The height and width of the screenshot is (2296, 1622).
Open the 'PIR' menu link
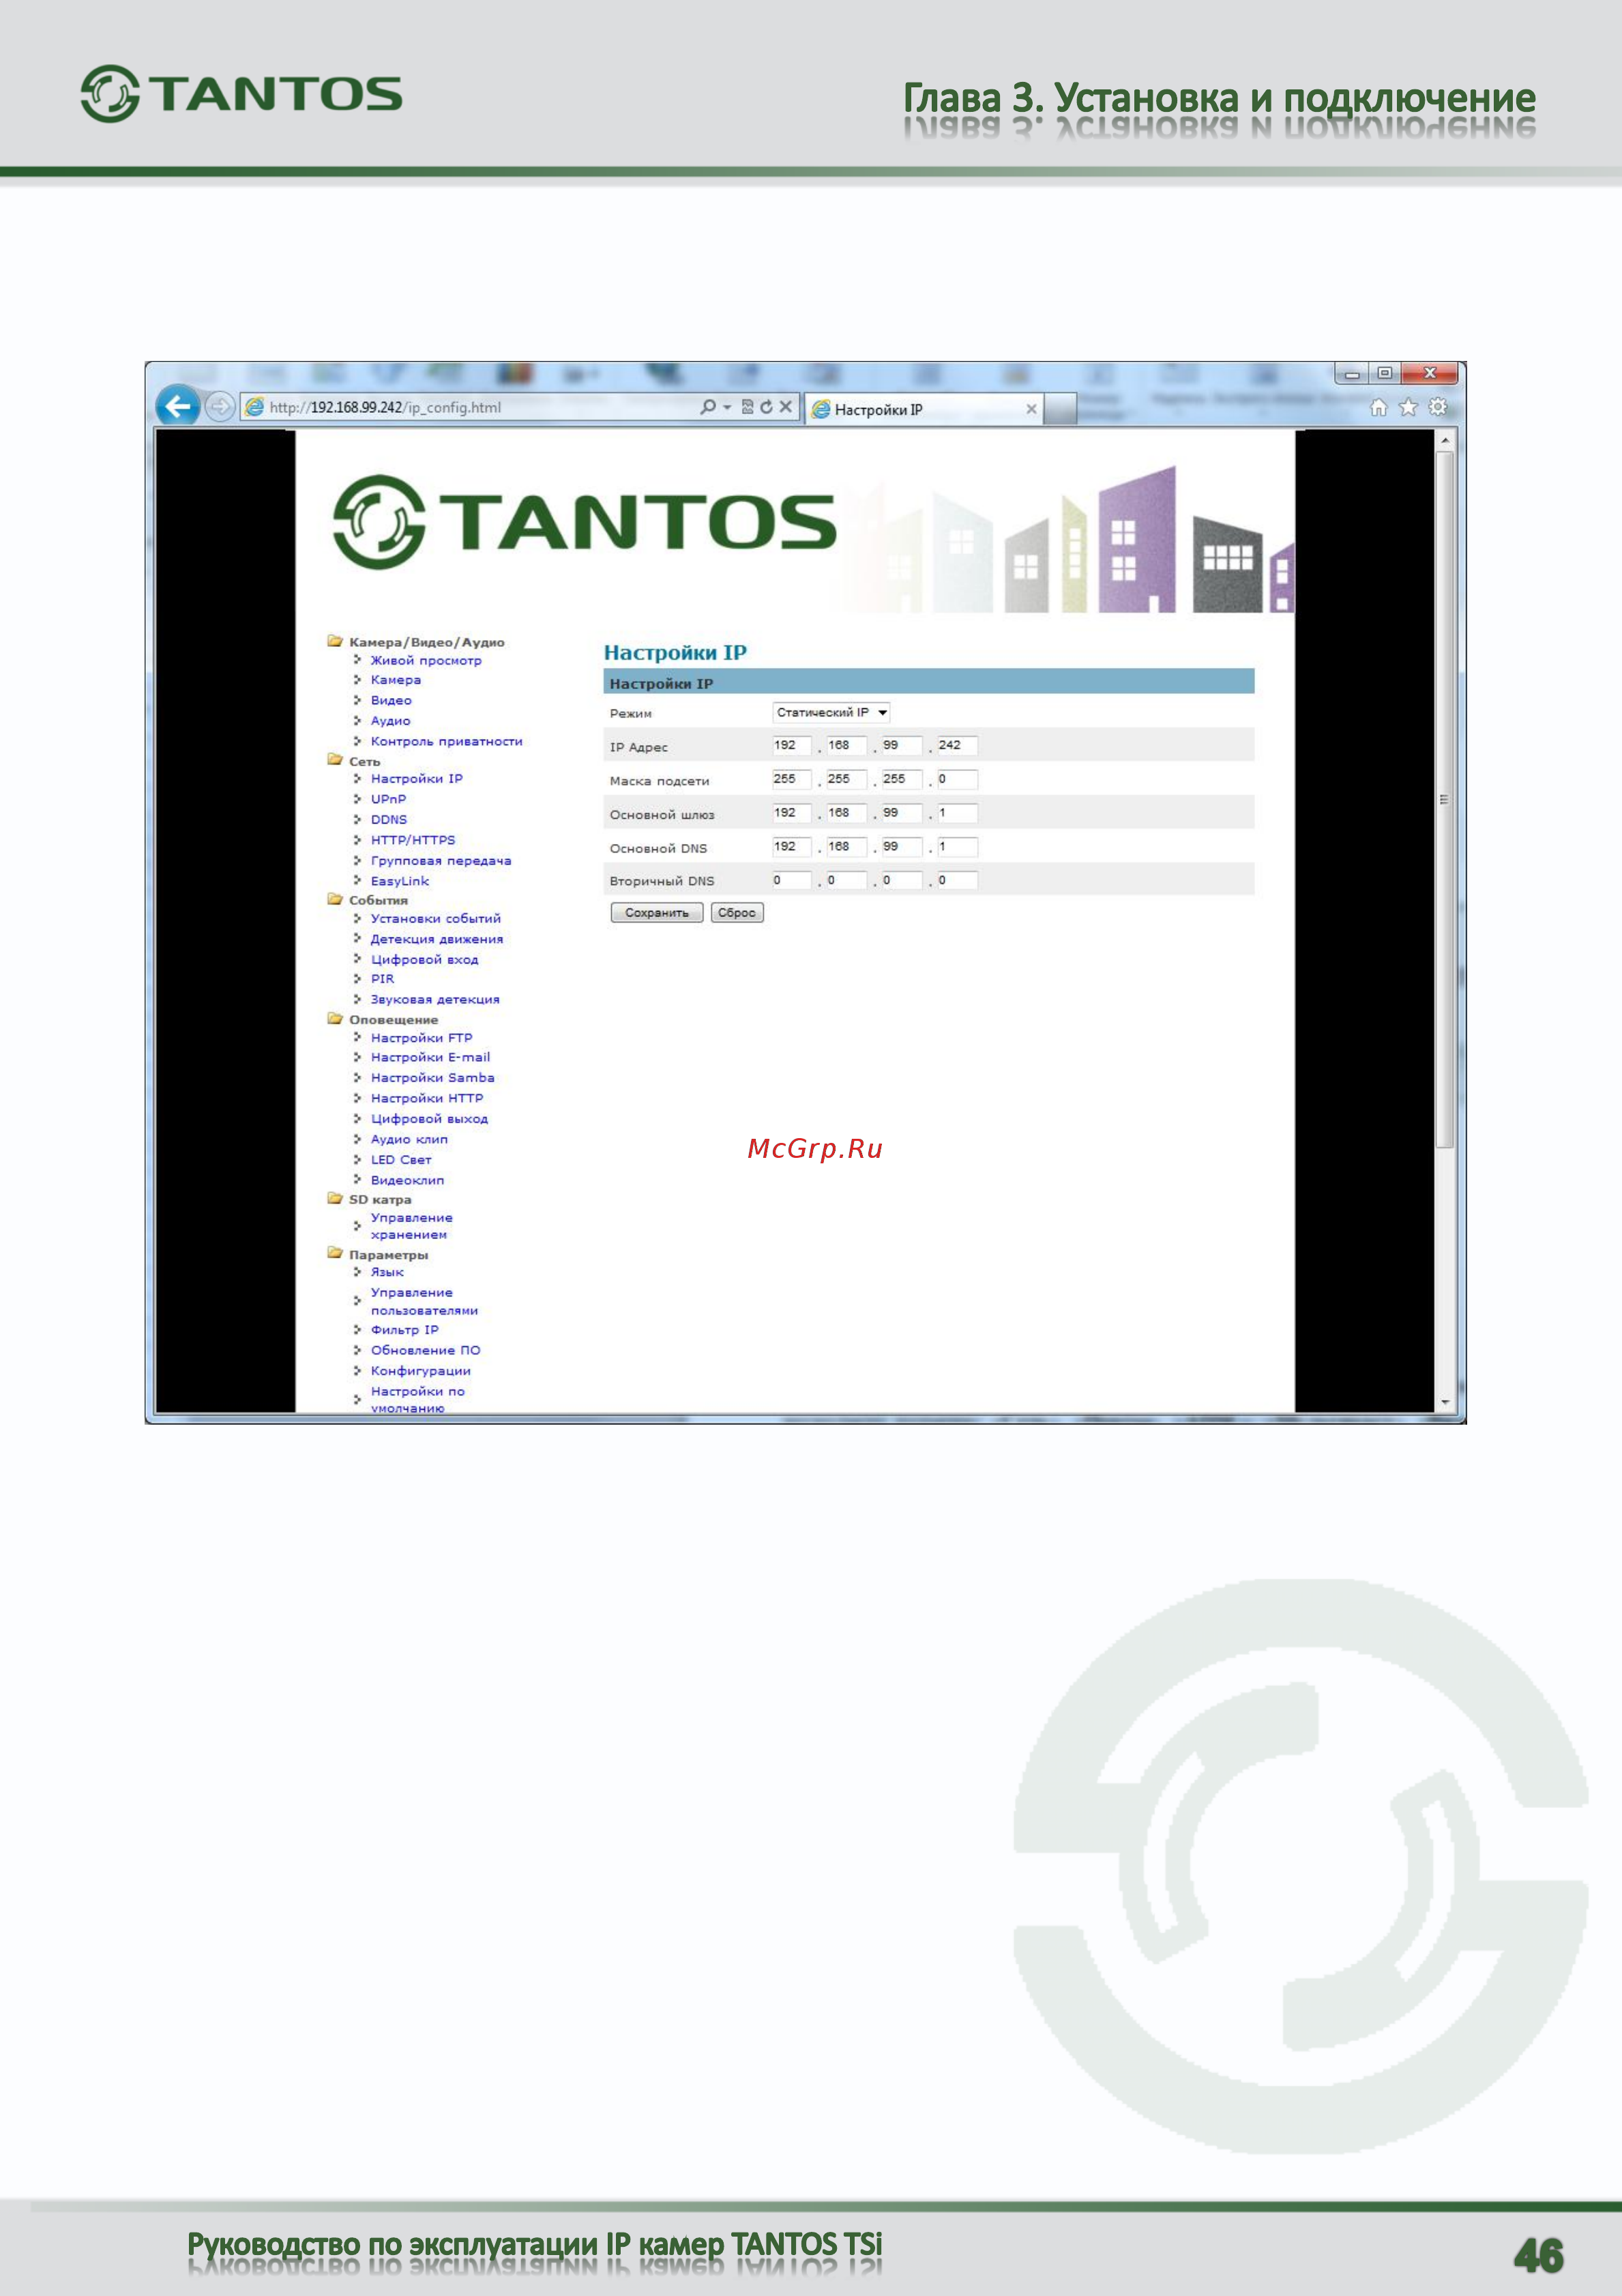pos(382,978)
